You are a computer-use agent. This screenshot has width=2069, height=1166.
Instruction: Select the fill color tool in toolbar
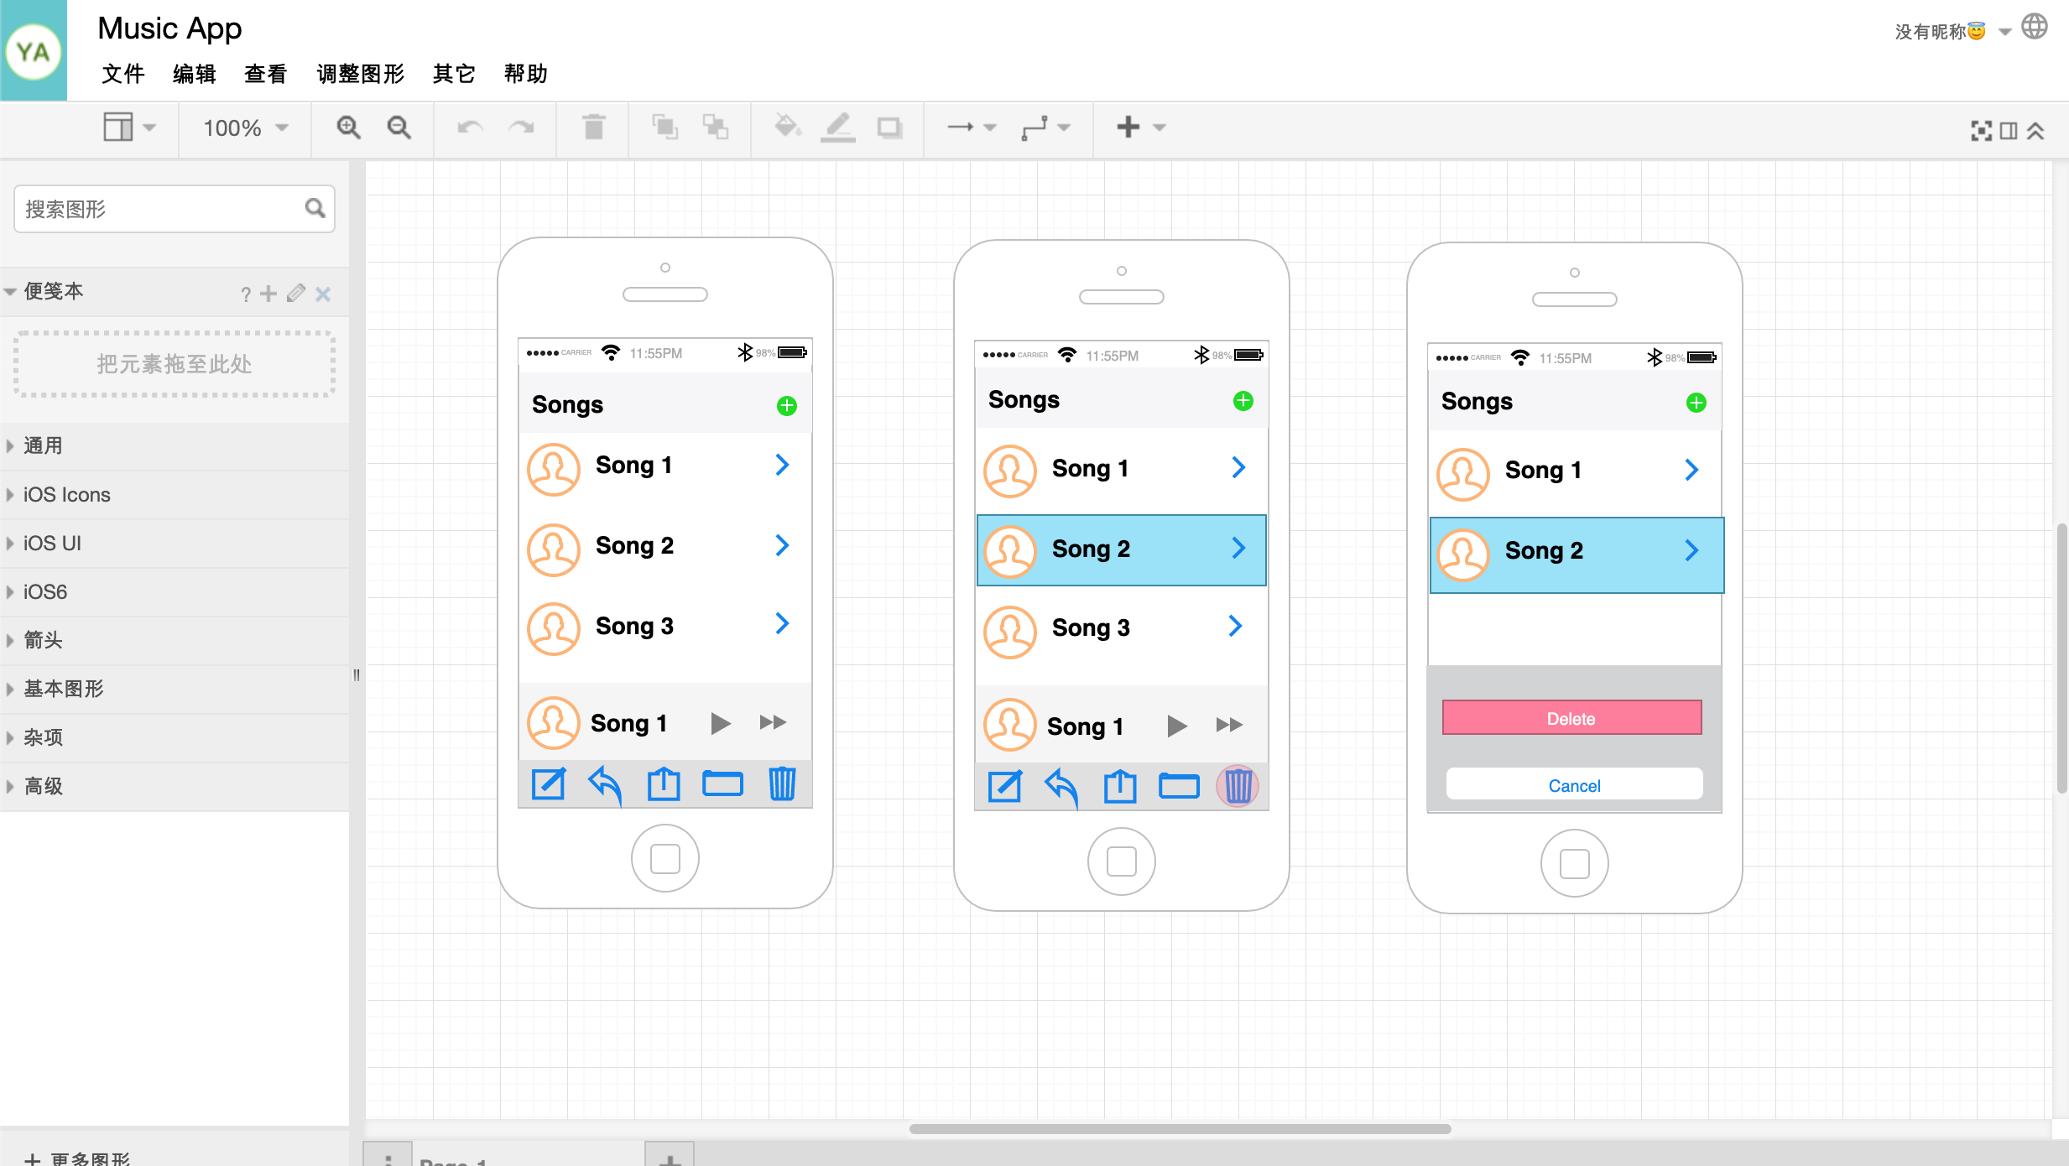click(x=786, y=128)
